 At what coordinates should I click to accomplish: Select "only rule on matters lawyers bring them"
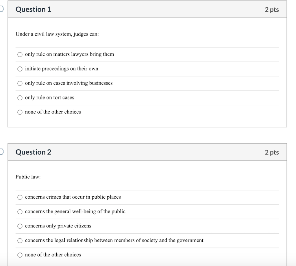(20, 54)
